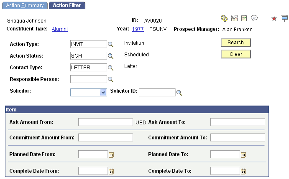
Task: Open the speech bubble comments icon
Action: point(254,18)
